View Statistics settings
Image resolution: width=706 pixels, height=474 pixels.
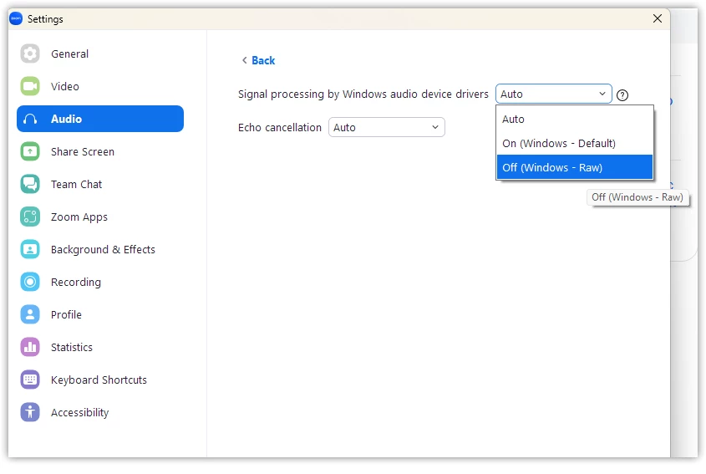(100, 348)
